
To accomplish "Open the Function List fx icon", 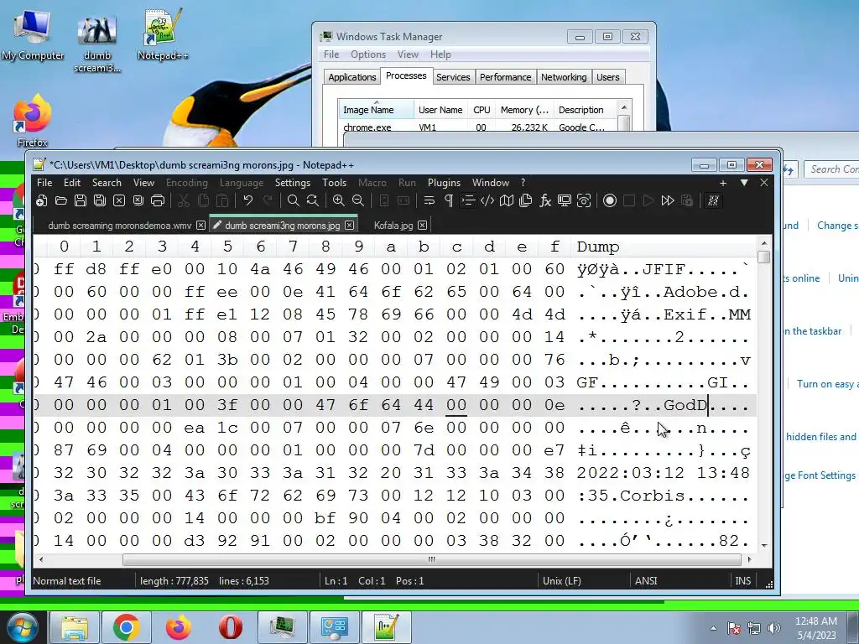I will coord(545,201).
